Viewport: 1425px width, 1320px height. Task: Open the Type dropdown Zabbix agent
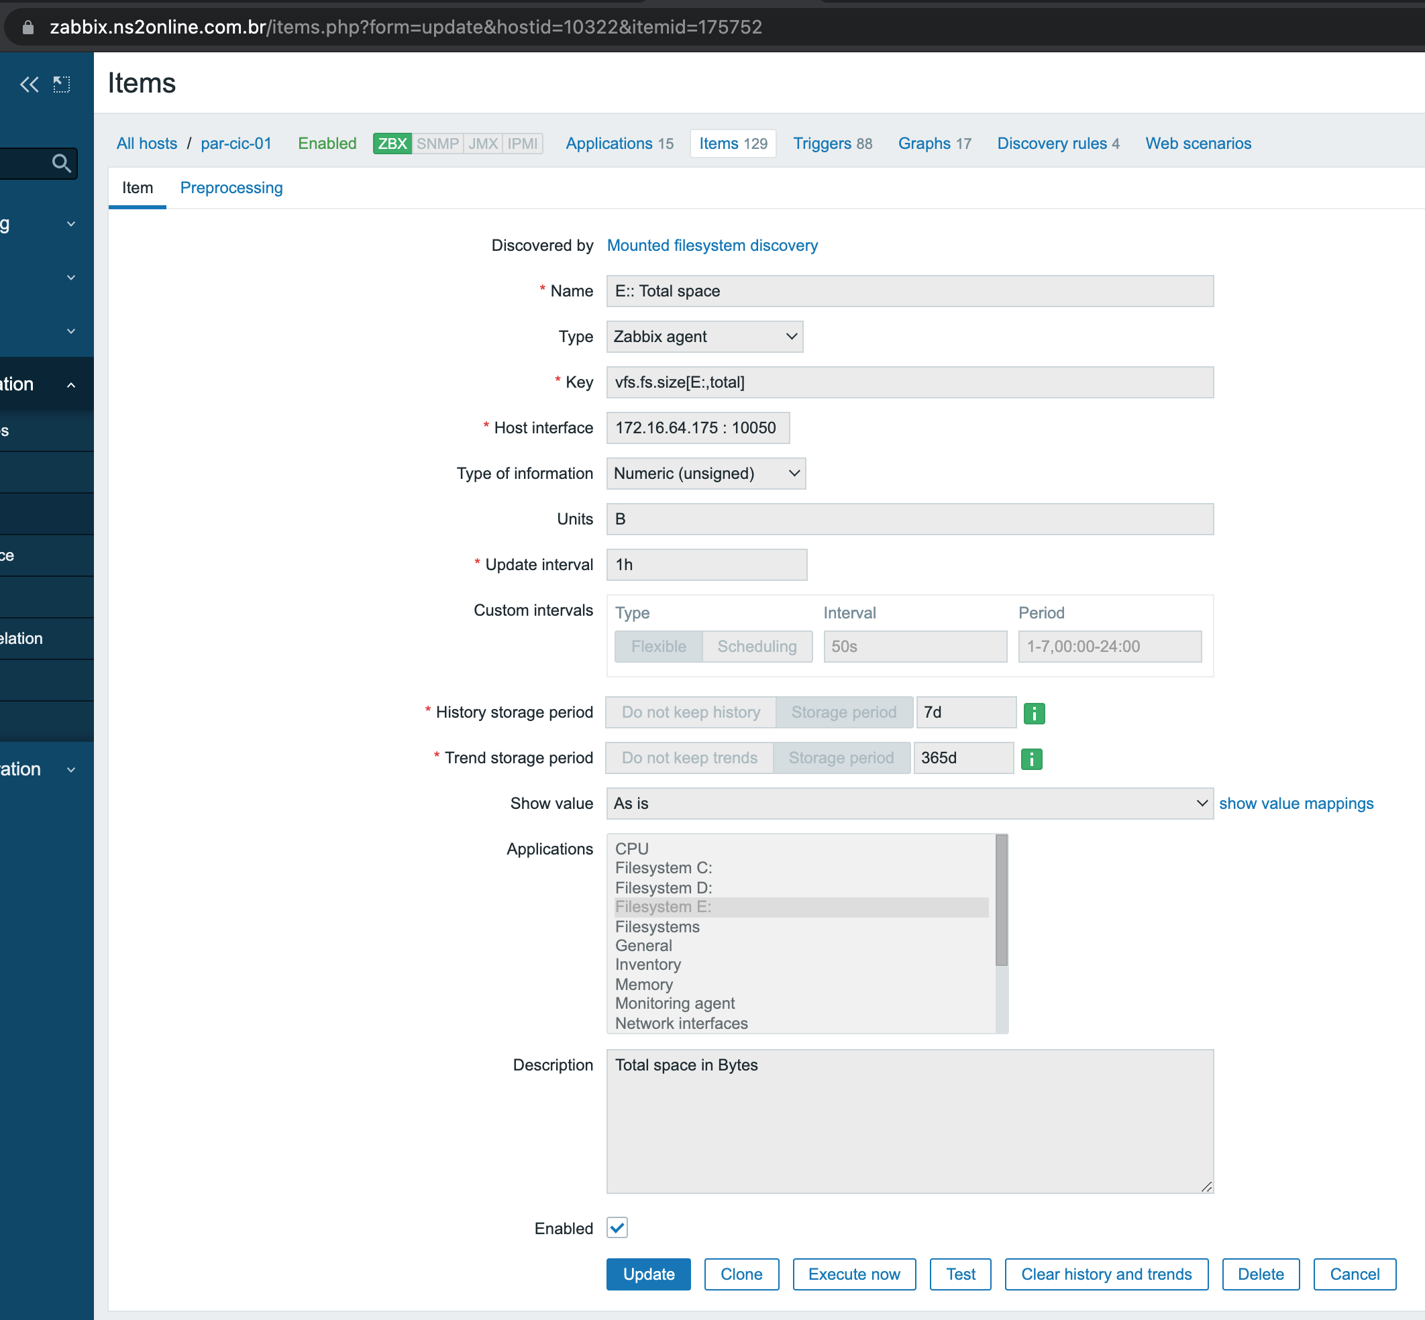(x=704, y=337)
